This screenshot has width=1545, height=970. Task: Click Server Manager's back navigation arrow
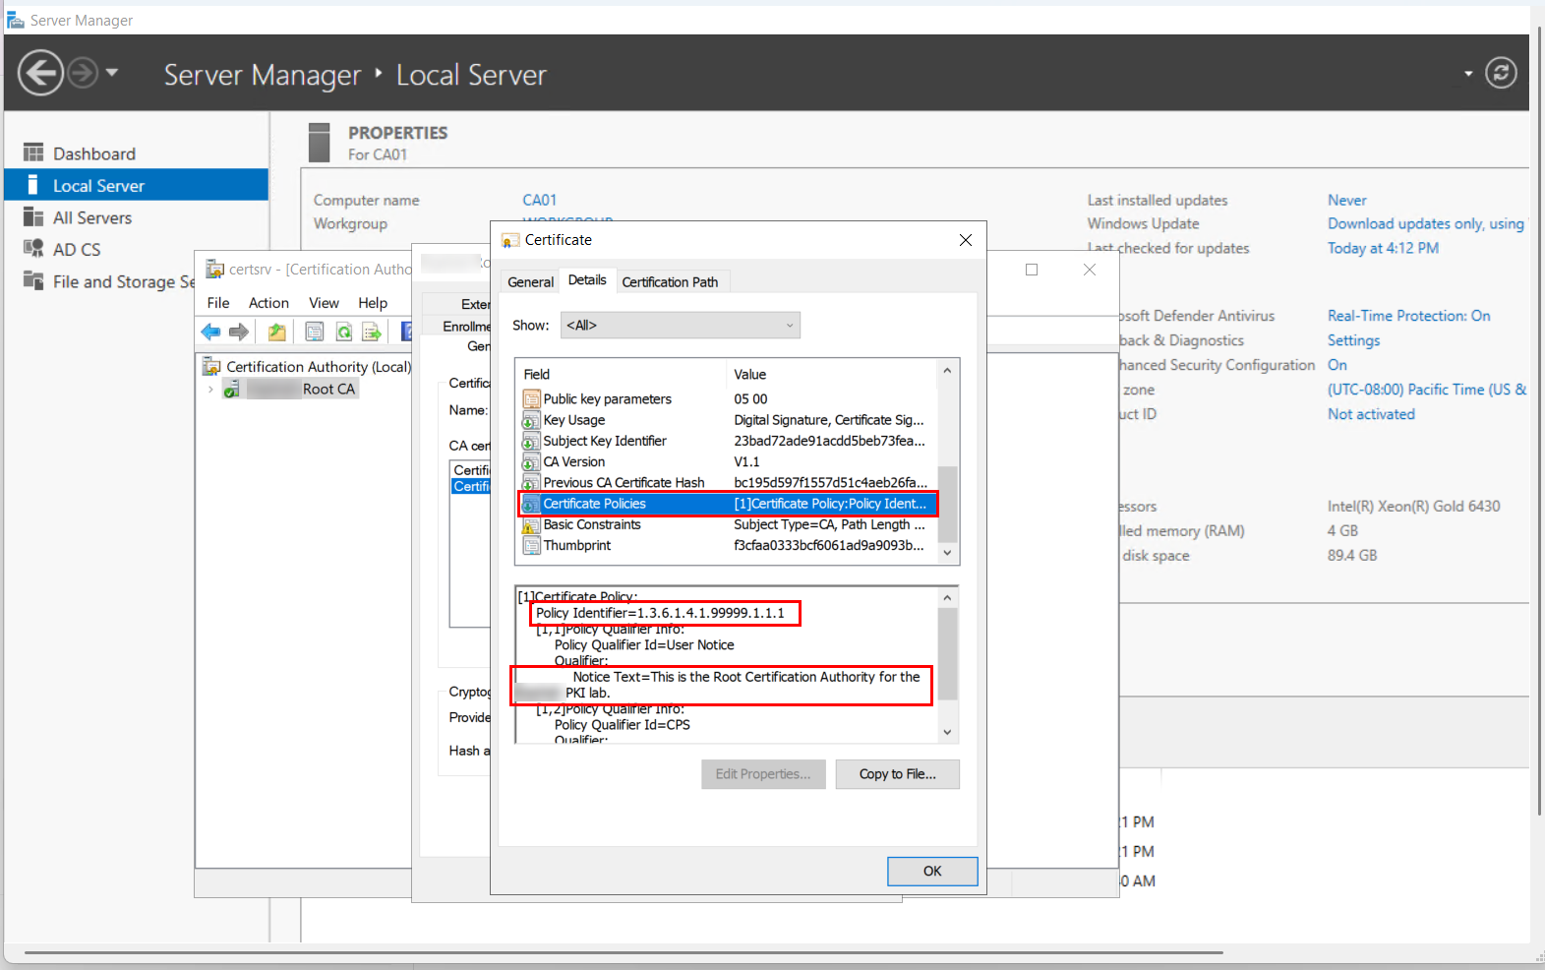(41, 73)
